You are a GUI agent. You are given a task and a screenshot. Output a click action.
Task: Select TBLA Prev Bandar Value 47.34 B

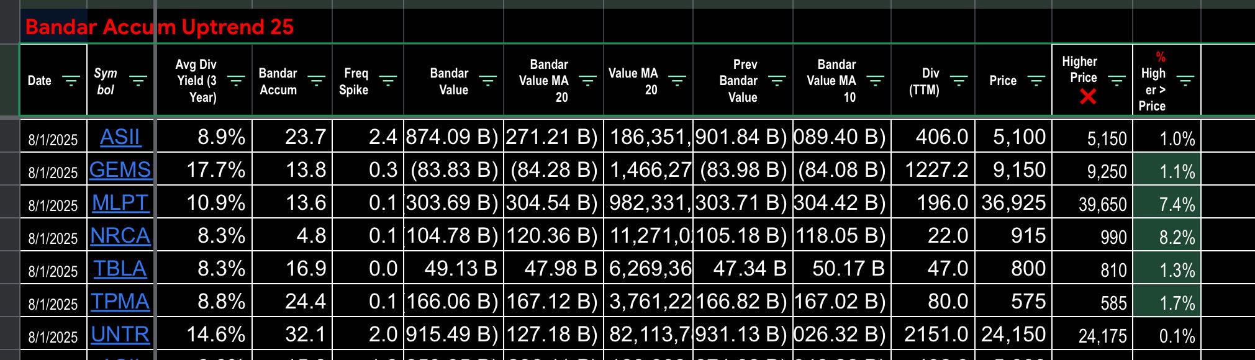click(x=743, y=268)
